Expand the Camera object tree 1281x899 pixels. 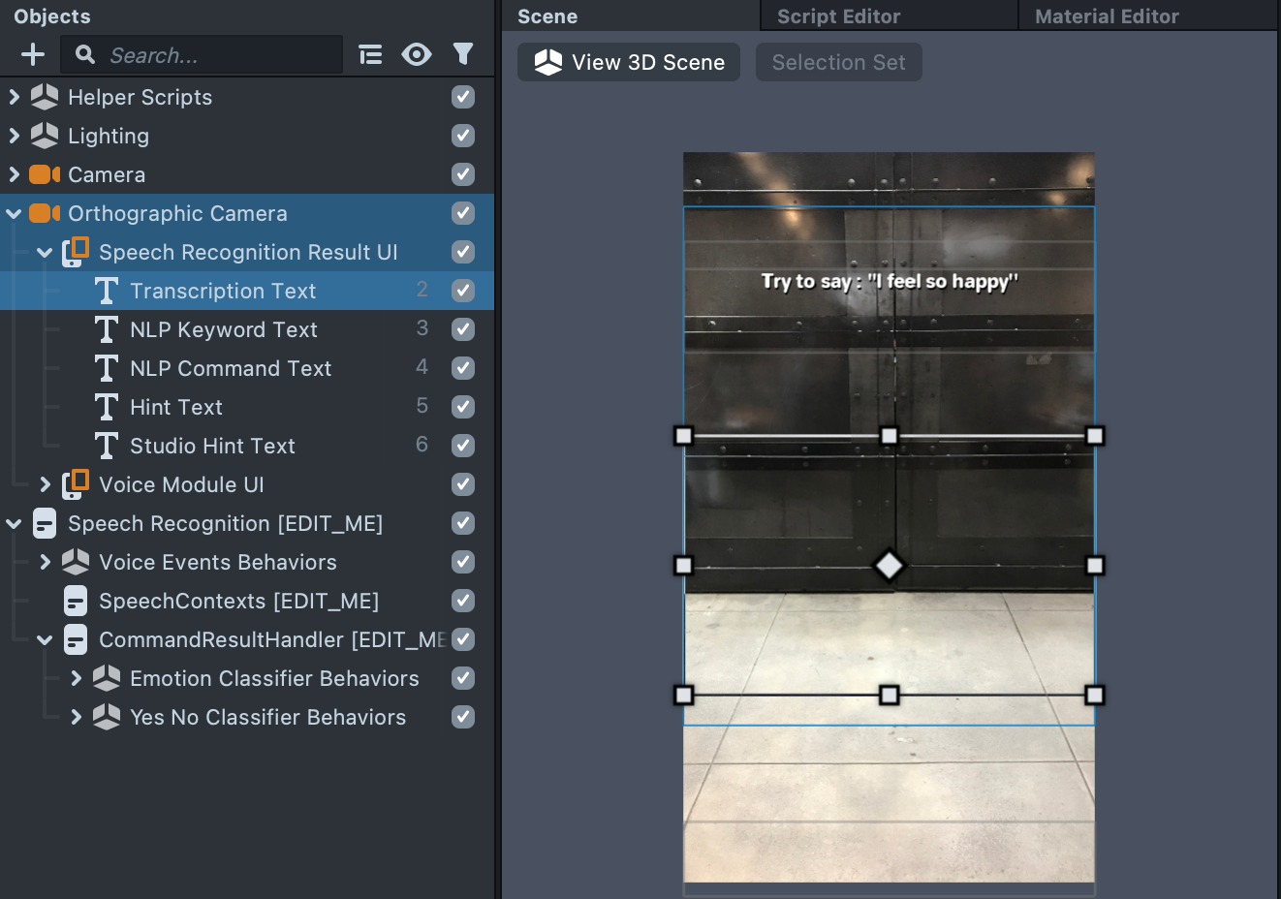point(14,174)
